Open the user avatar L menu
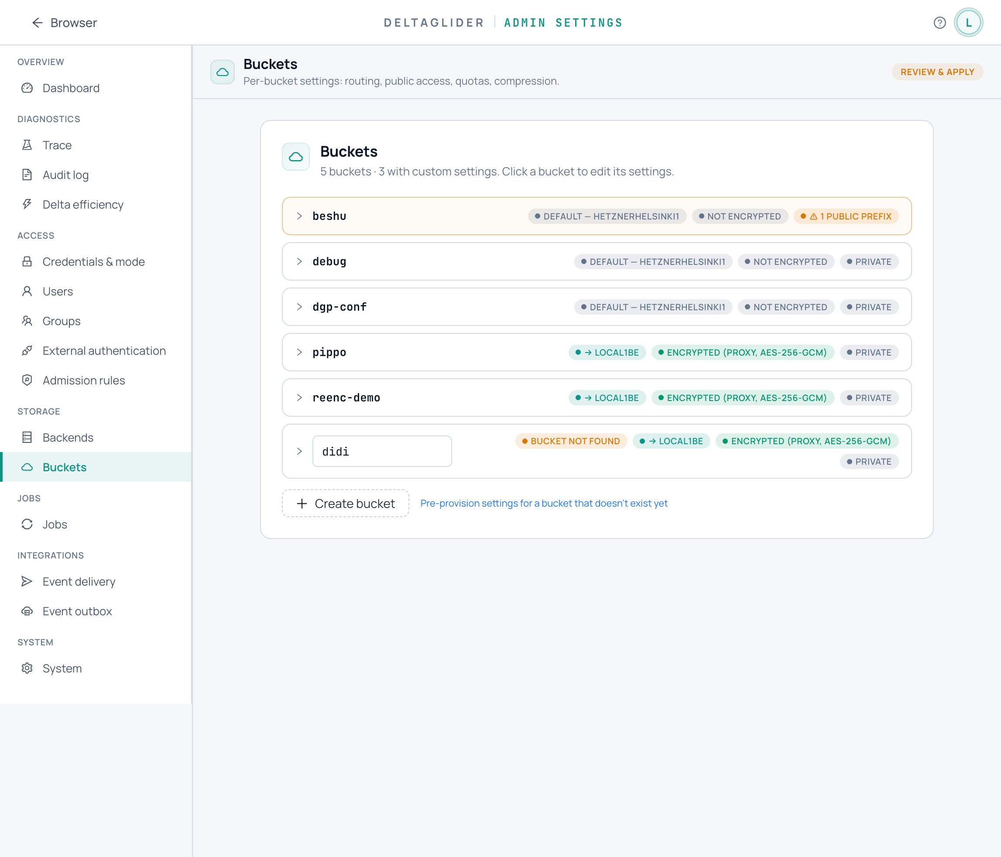The image size is (1001, 857). tap(968, 23)
